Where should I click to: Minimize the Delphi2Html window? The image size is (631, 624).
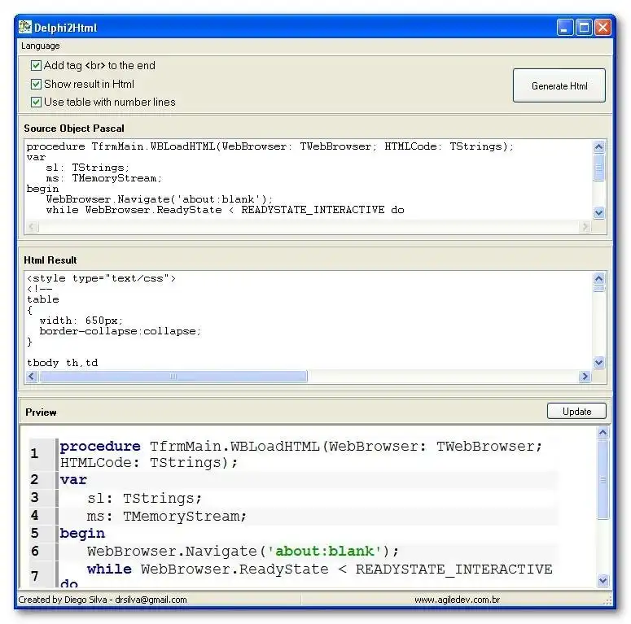[x=564, y=28]
